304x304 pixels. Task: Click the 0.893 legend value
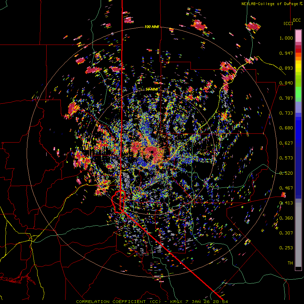[x=286, y=68]
